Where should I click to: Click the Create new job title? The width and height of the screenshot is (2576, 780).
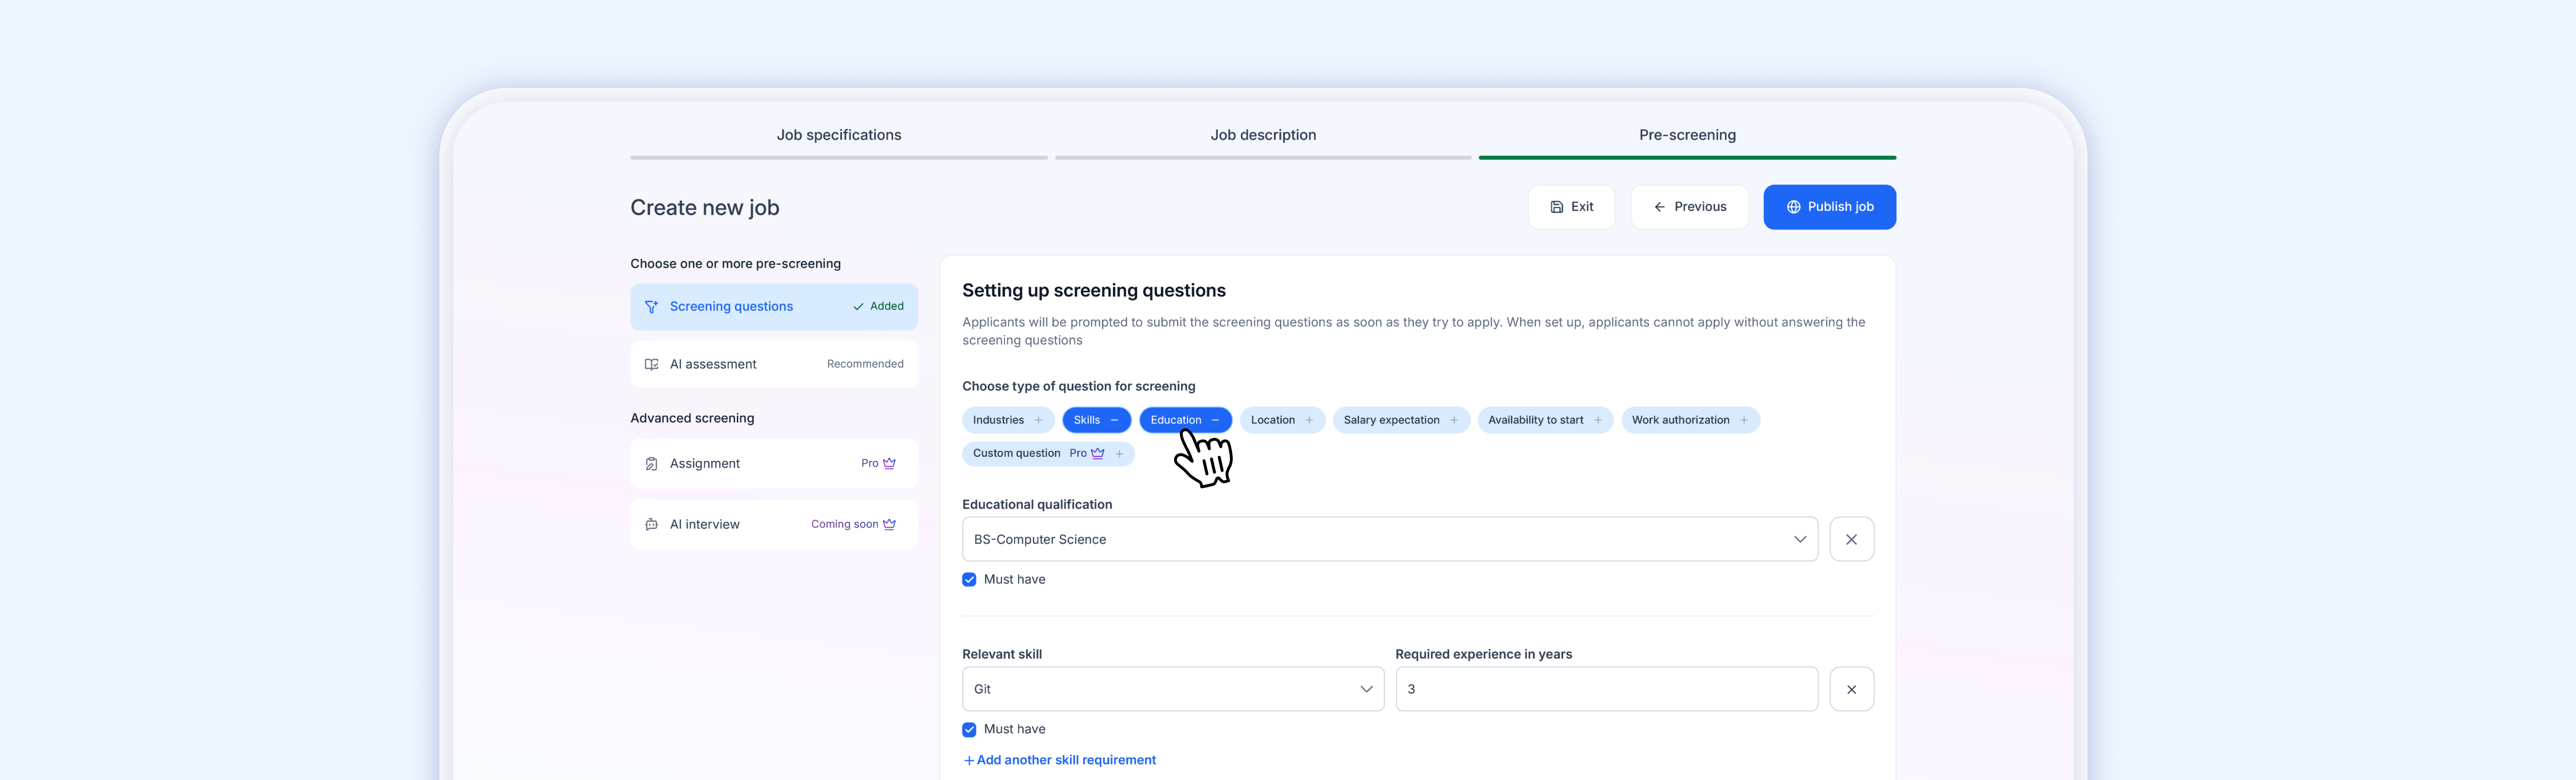[x=705, y=208]
